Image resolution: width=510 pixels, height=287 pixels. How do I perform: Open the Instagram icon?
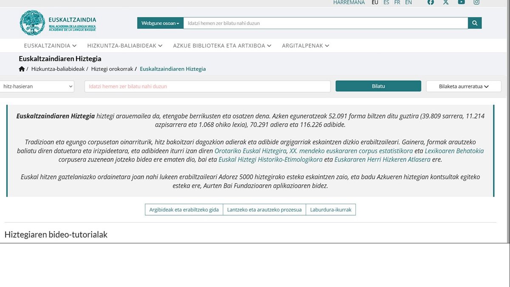(476, 2)
